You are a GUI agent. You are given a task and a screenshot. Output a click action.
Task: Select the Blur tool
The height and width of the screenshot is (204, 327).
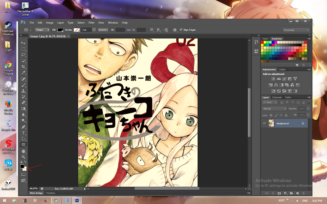(x=23, y=115)
